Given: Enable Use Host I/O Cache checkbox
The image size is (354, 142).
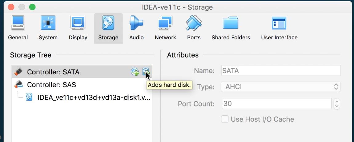Looking at the screenshot, I should click(x=225, y=119).
